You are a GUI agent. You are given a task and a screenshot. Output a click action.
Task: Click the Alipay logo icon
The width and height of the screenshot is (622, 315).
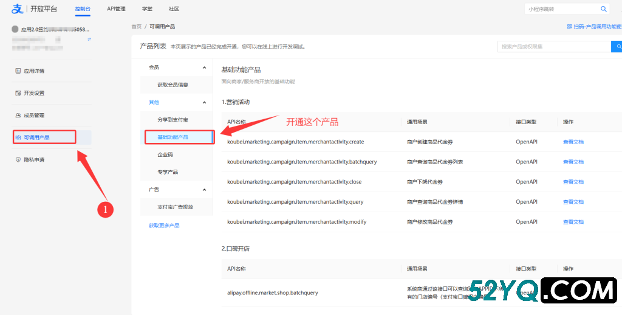(18, 9)
